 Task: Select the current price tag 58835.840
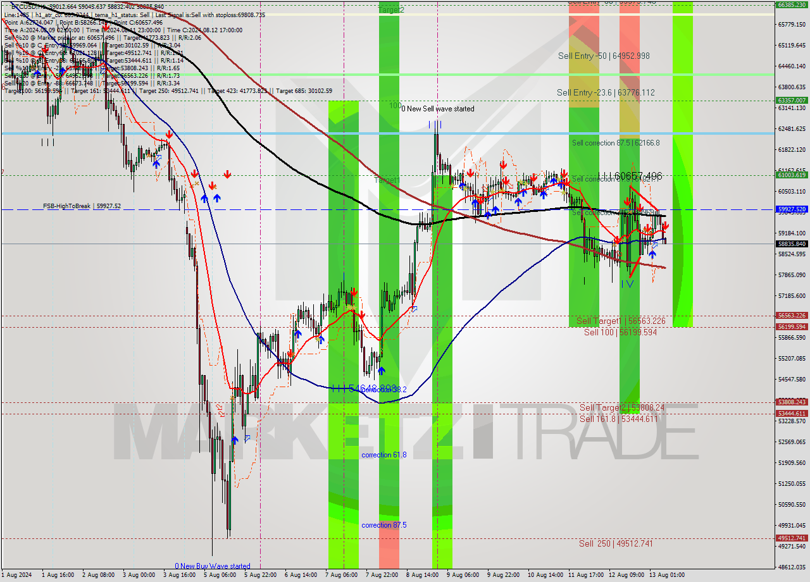[791, 244]
